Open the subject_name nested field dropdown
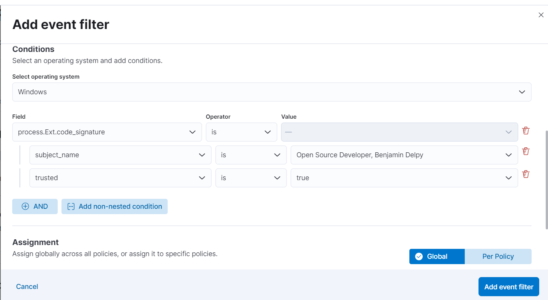The width and height of the screenshot is (548, 300). tap(120, 155)
